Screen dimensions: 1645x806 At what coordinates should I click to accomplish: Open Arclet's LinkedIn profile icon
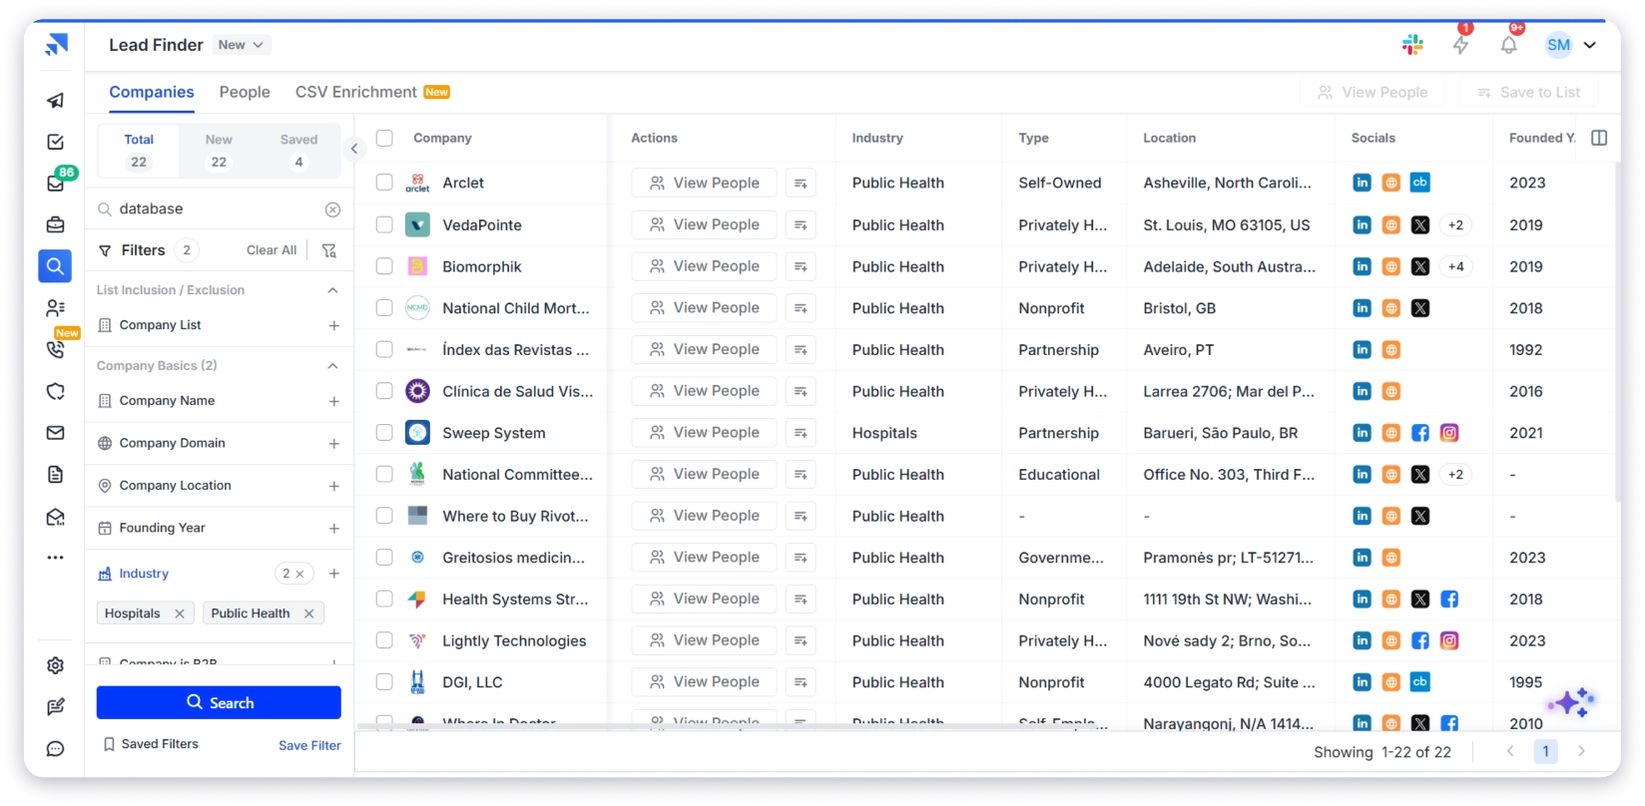[1362, 183]
